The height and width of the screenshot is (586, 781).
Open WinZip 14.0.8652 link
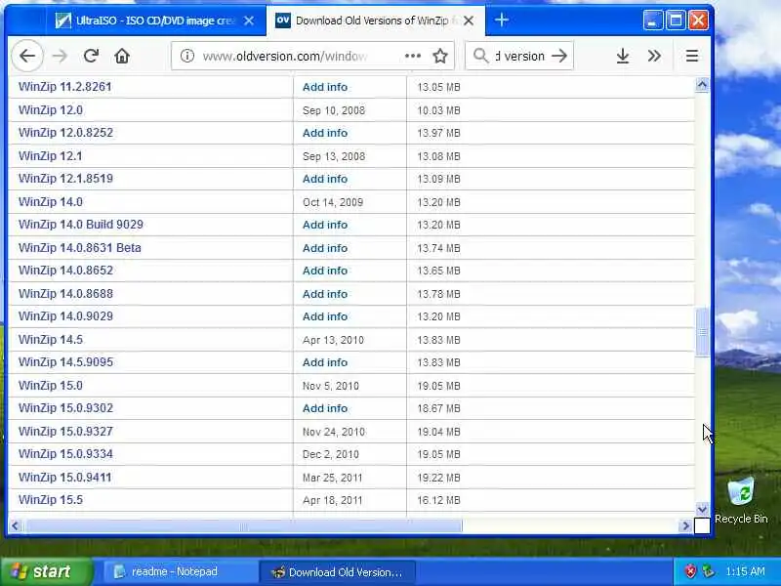(65, 271)
